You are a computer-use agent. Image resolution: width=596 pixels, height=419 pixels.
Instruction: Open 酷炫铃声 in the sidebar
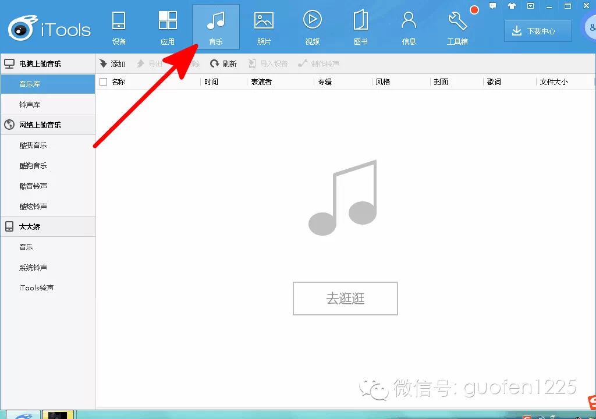pos(48,207)
